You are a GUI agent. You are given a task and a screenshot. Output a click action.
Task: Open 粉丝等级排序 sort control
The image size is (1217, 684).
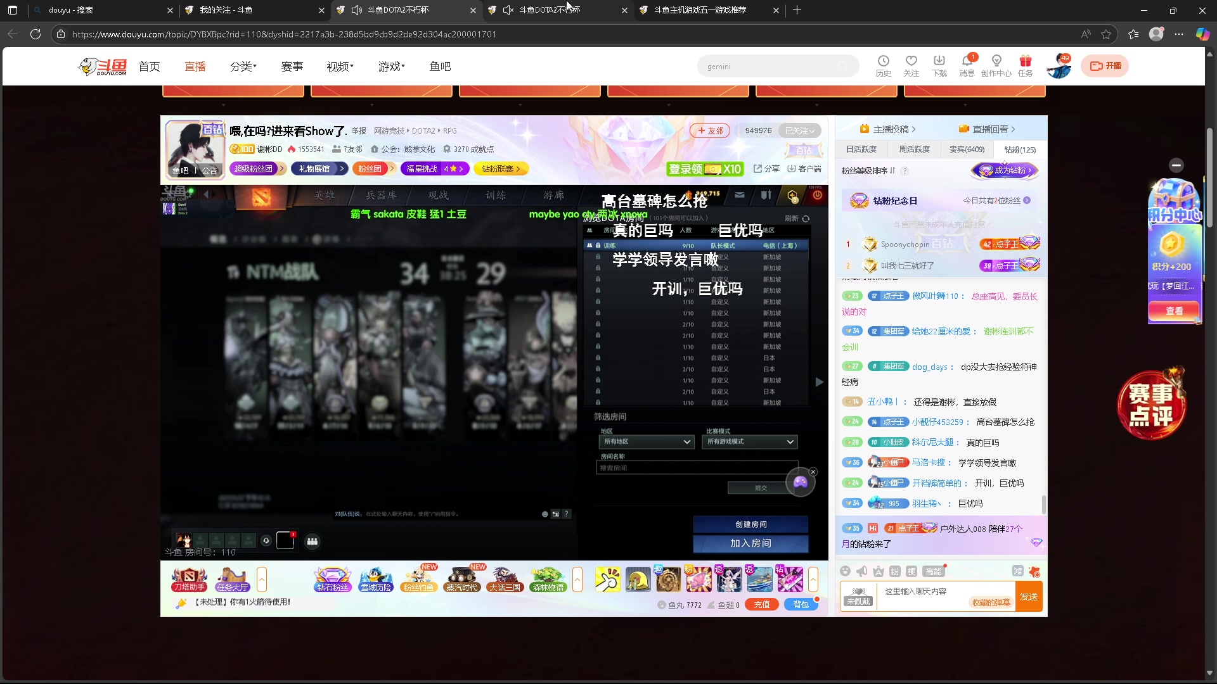(868, 170)
